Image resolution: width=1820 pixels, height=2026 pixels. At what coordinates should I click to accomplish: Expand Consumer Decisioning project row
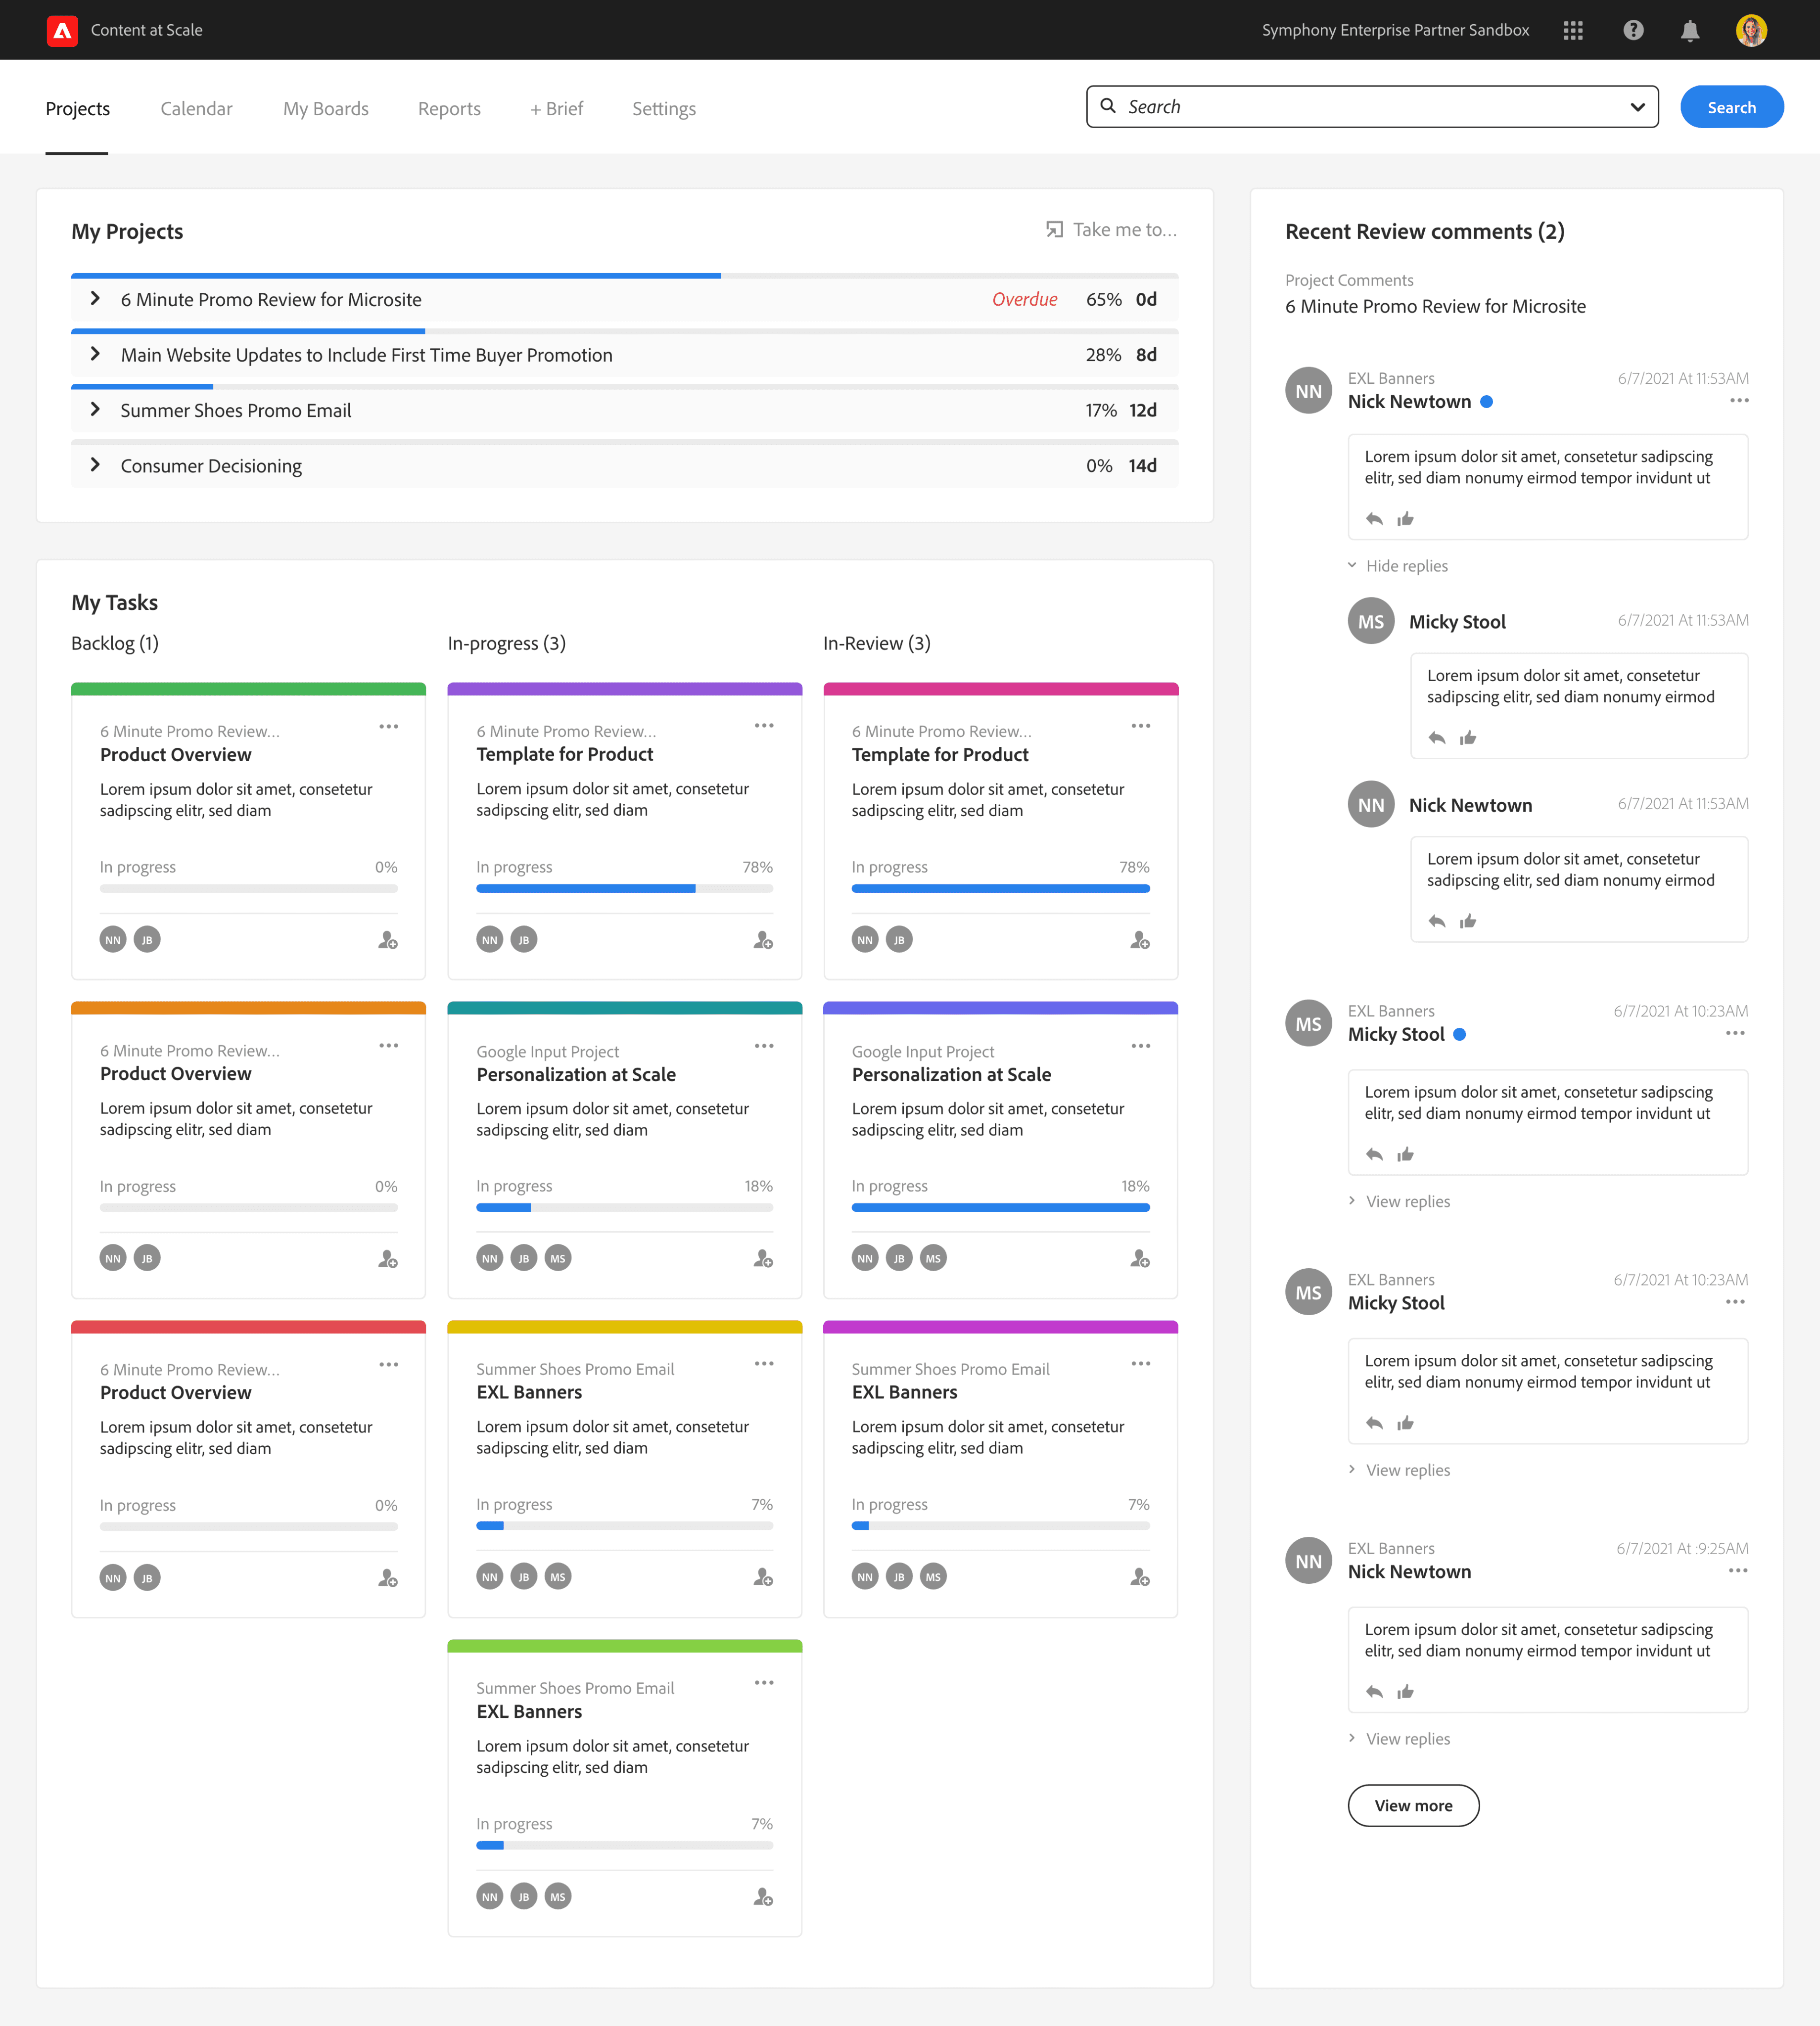(x=95, y=465)
